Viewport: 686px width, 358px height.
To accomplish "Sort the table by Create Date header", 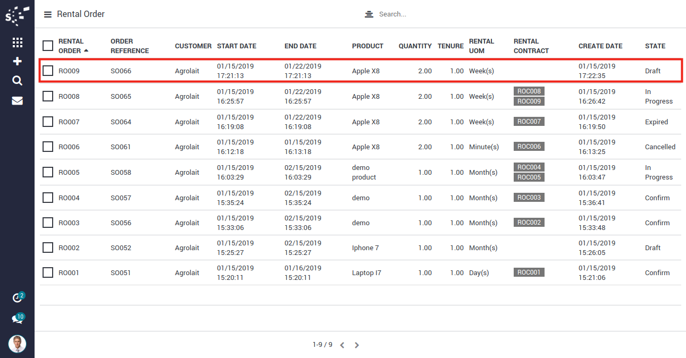I will tap(600, 46).
